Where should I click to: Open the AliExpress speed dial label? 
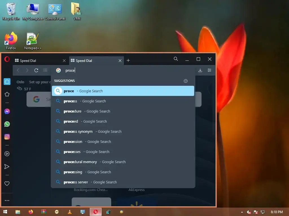[137, 190]
